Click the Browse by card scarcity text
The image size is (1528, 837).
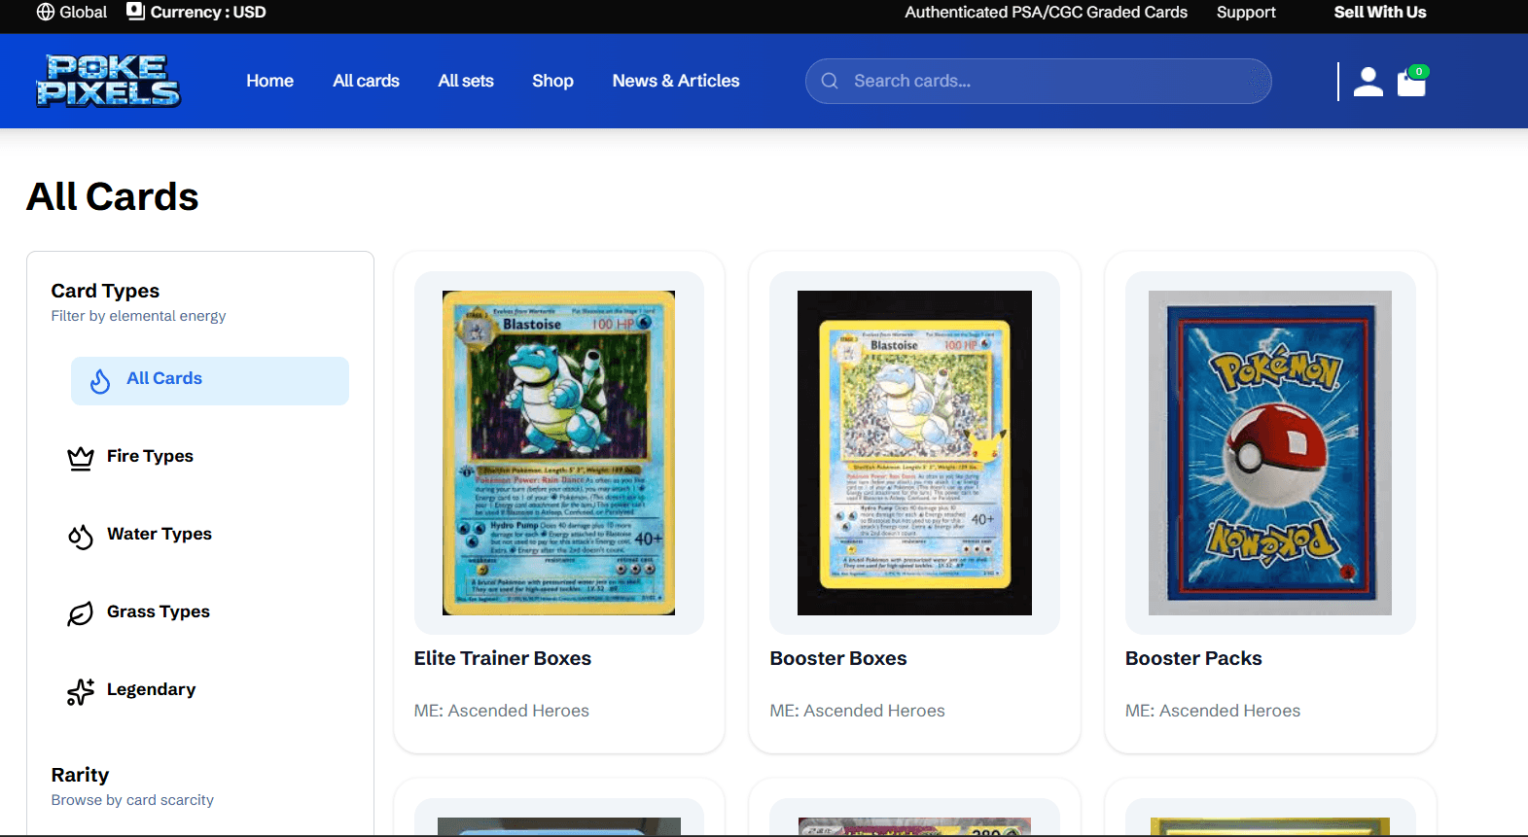132,800
